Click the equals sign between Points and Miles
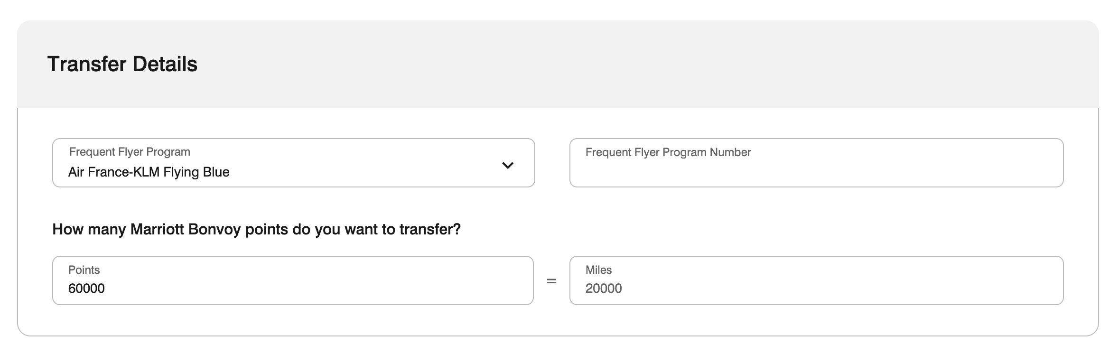 coord(551,280)
